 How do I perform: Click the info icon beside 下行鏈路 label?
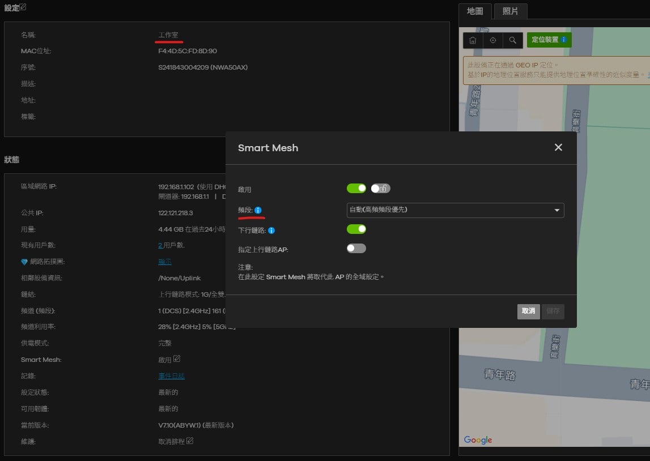[x=271, y=231]
